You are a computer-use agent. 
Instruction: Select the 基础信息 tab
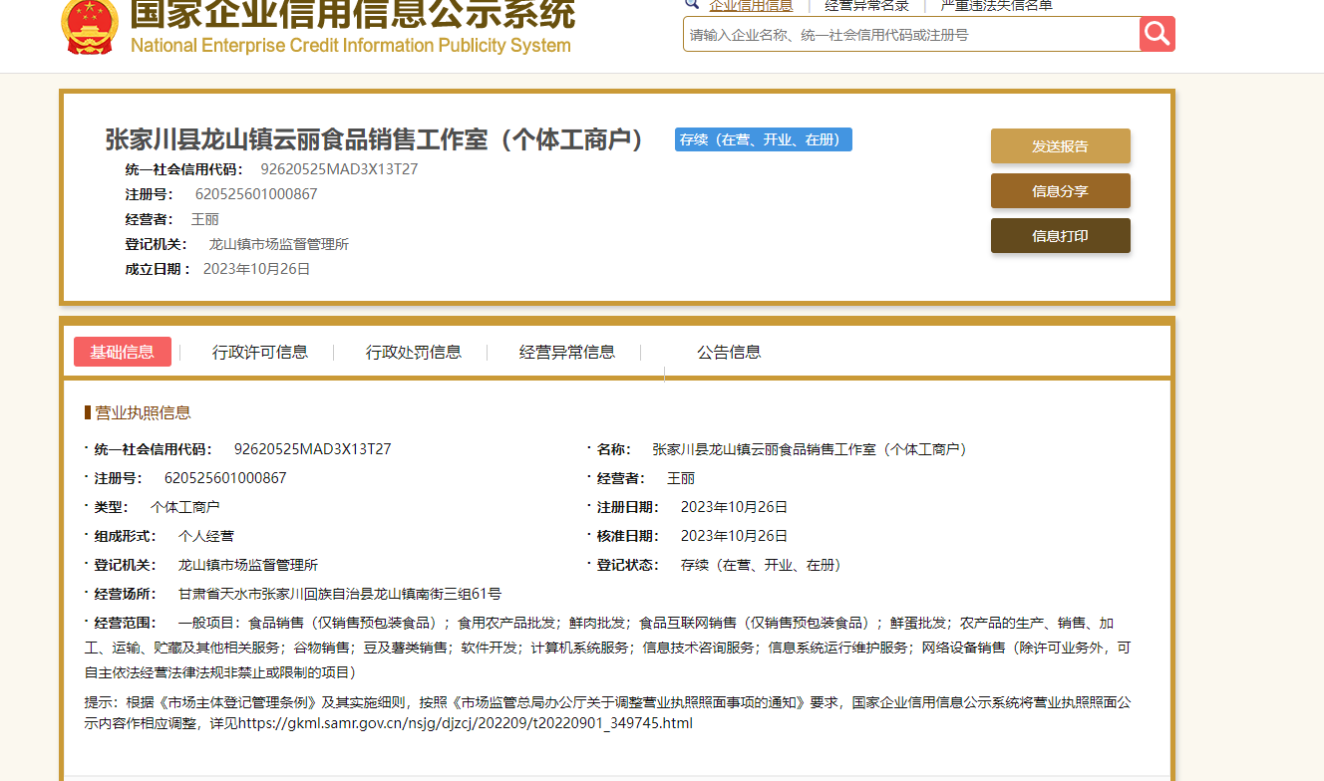click(123, 352)
